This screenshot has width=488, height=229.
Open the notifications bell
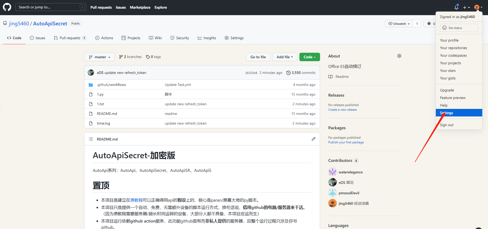point(456,7)
